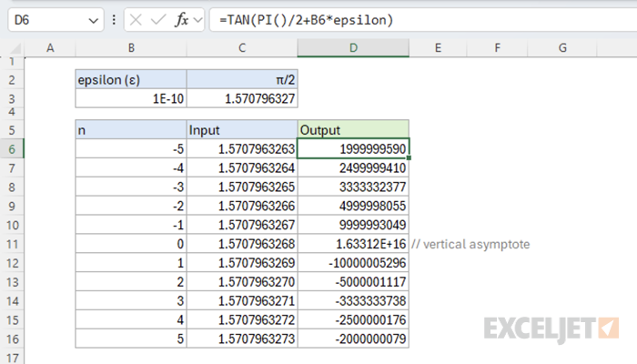Viewport: 637px width, 364px height.
Task: Select the input cell 1.5707963267
Action: pos(242,225)
